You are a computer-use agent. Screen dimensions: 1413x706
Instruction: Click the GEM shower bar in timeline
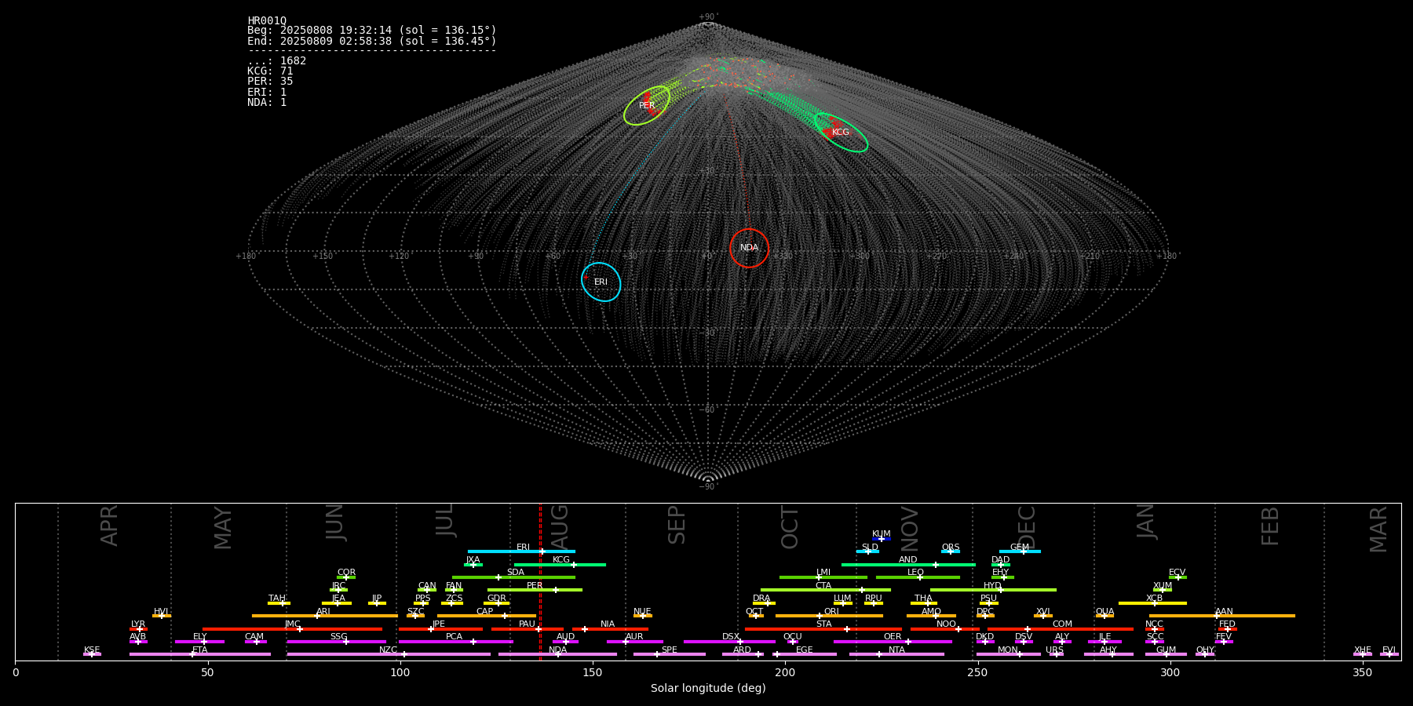pyautogui.click(x=1020, y=551)
